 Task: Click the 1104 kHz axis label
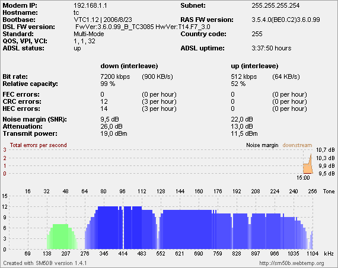[313, 254]
